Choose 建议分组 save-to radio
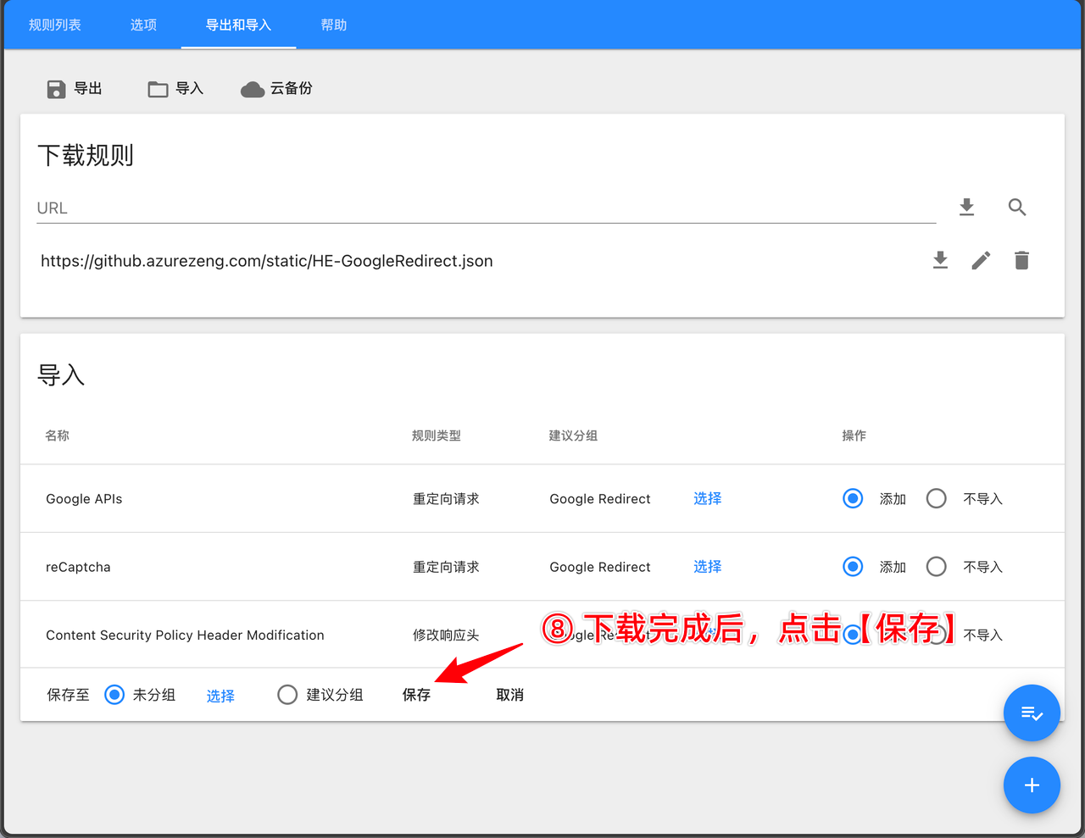 click(x=287, y=695)
